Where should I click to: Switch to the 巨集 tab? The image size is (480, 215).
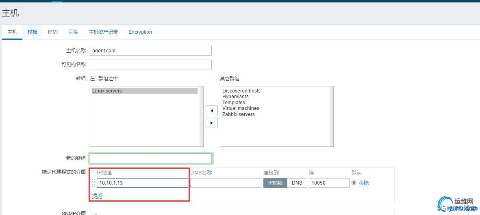73,32
